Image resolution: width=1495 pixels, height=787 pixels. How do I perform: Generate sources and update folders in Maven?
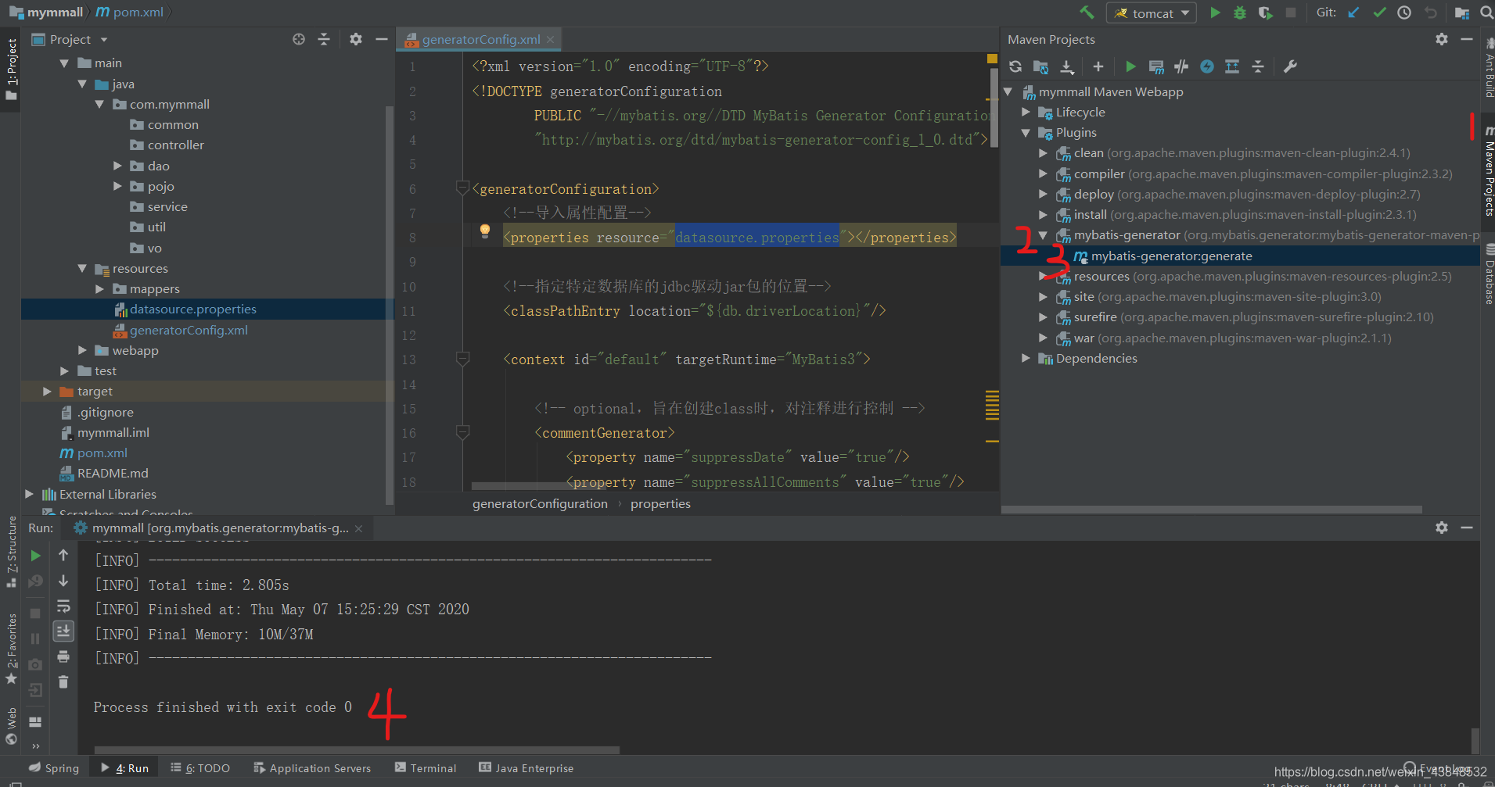(1040, 66)
